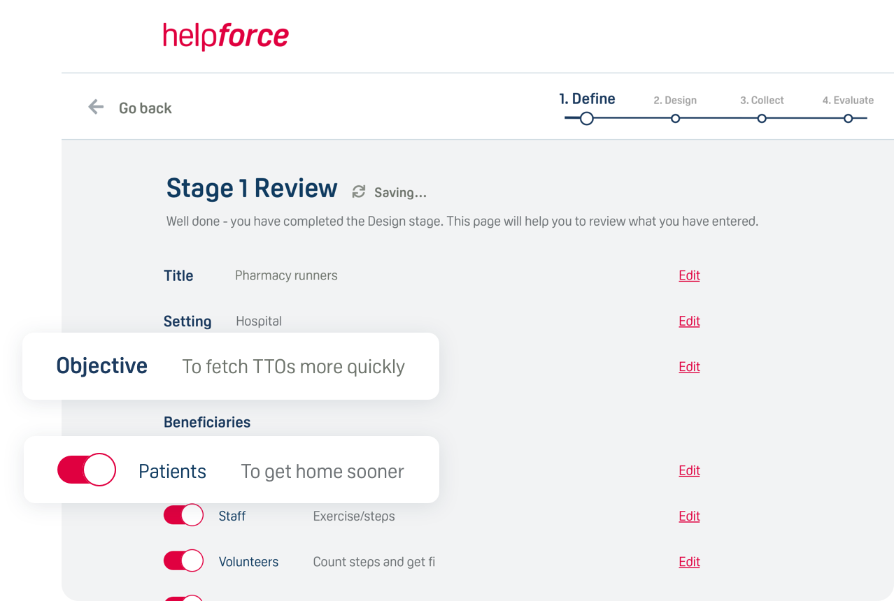Click the To fetch TTOs more quickly text
Viewport: 894px width, 601px height.
tap(294, 367)
